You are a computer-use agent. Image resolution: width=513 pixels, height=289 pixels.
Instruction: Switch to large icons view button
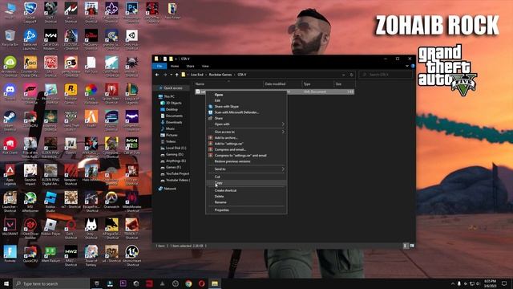411,246
